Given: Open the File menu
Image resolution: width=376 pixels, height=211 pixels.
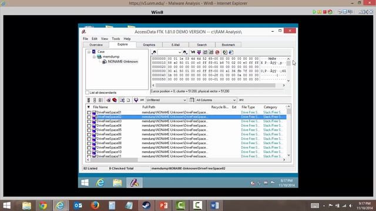Looking at the screenshot, I should pyautogui.click(x=85, y=39).
